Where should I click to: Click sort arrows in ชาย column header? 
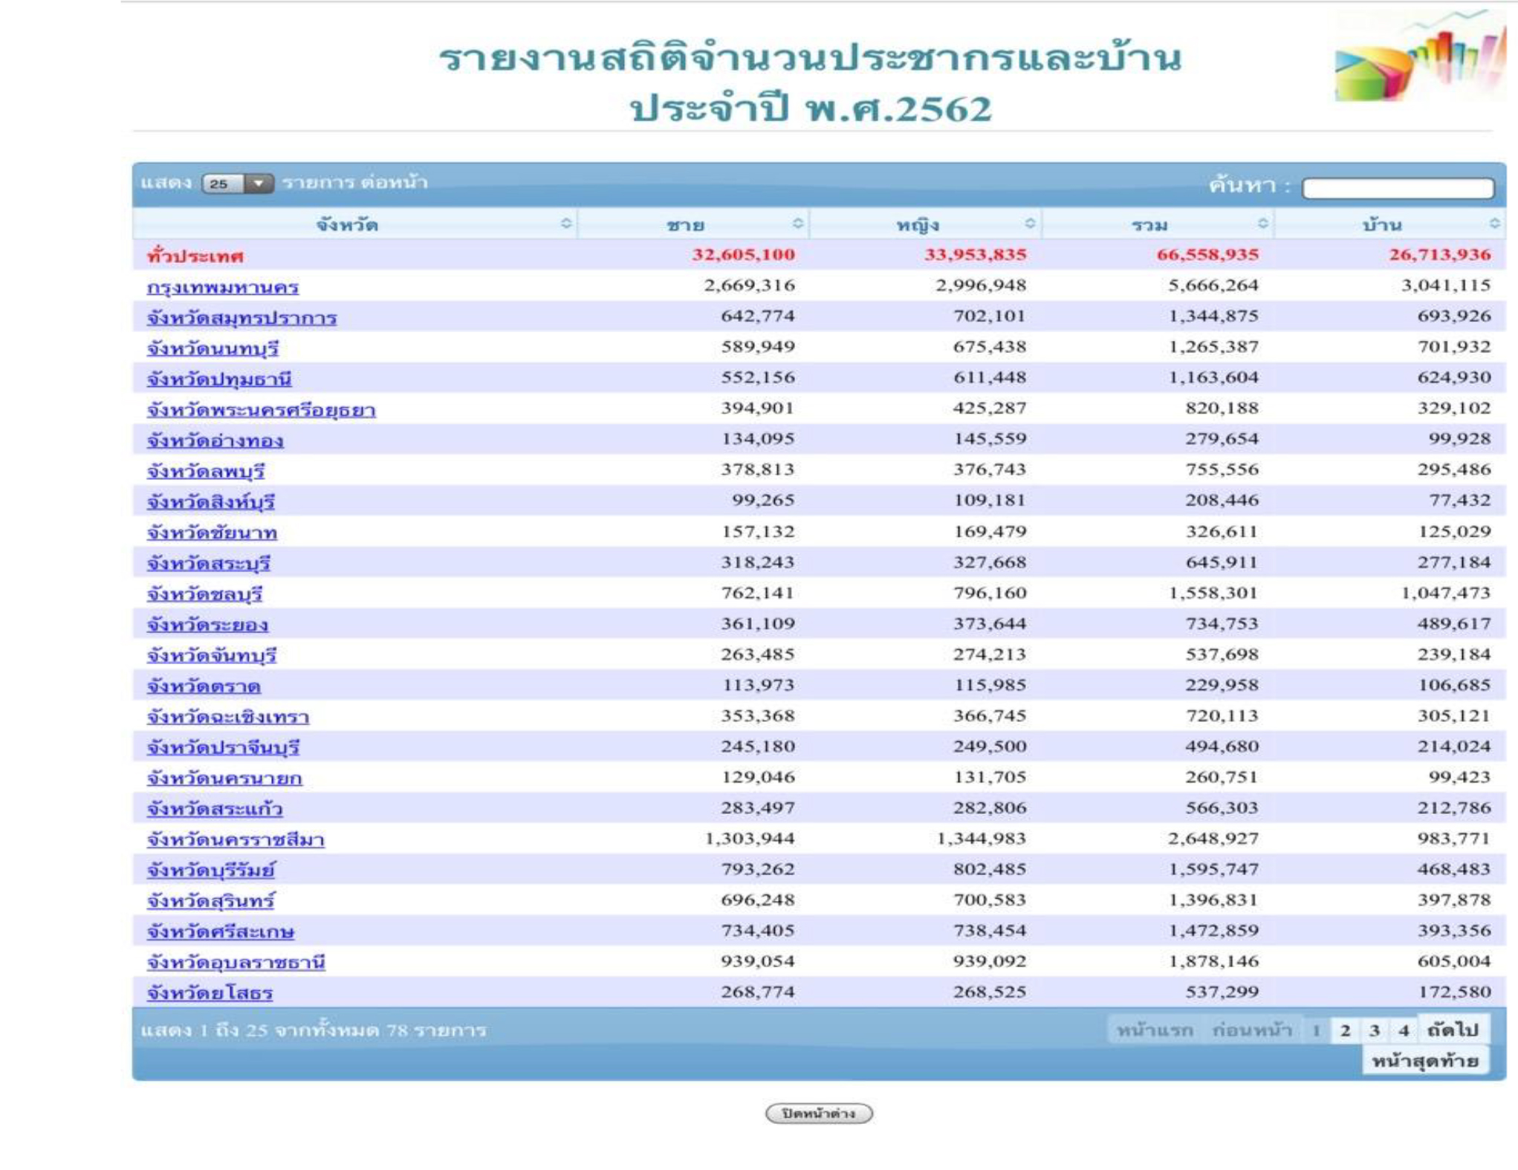[x=797, y=224]
